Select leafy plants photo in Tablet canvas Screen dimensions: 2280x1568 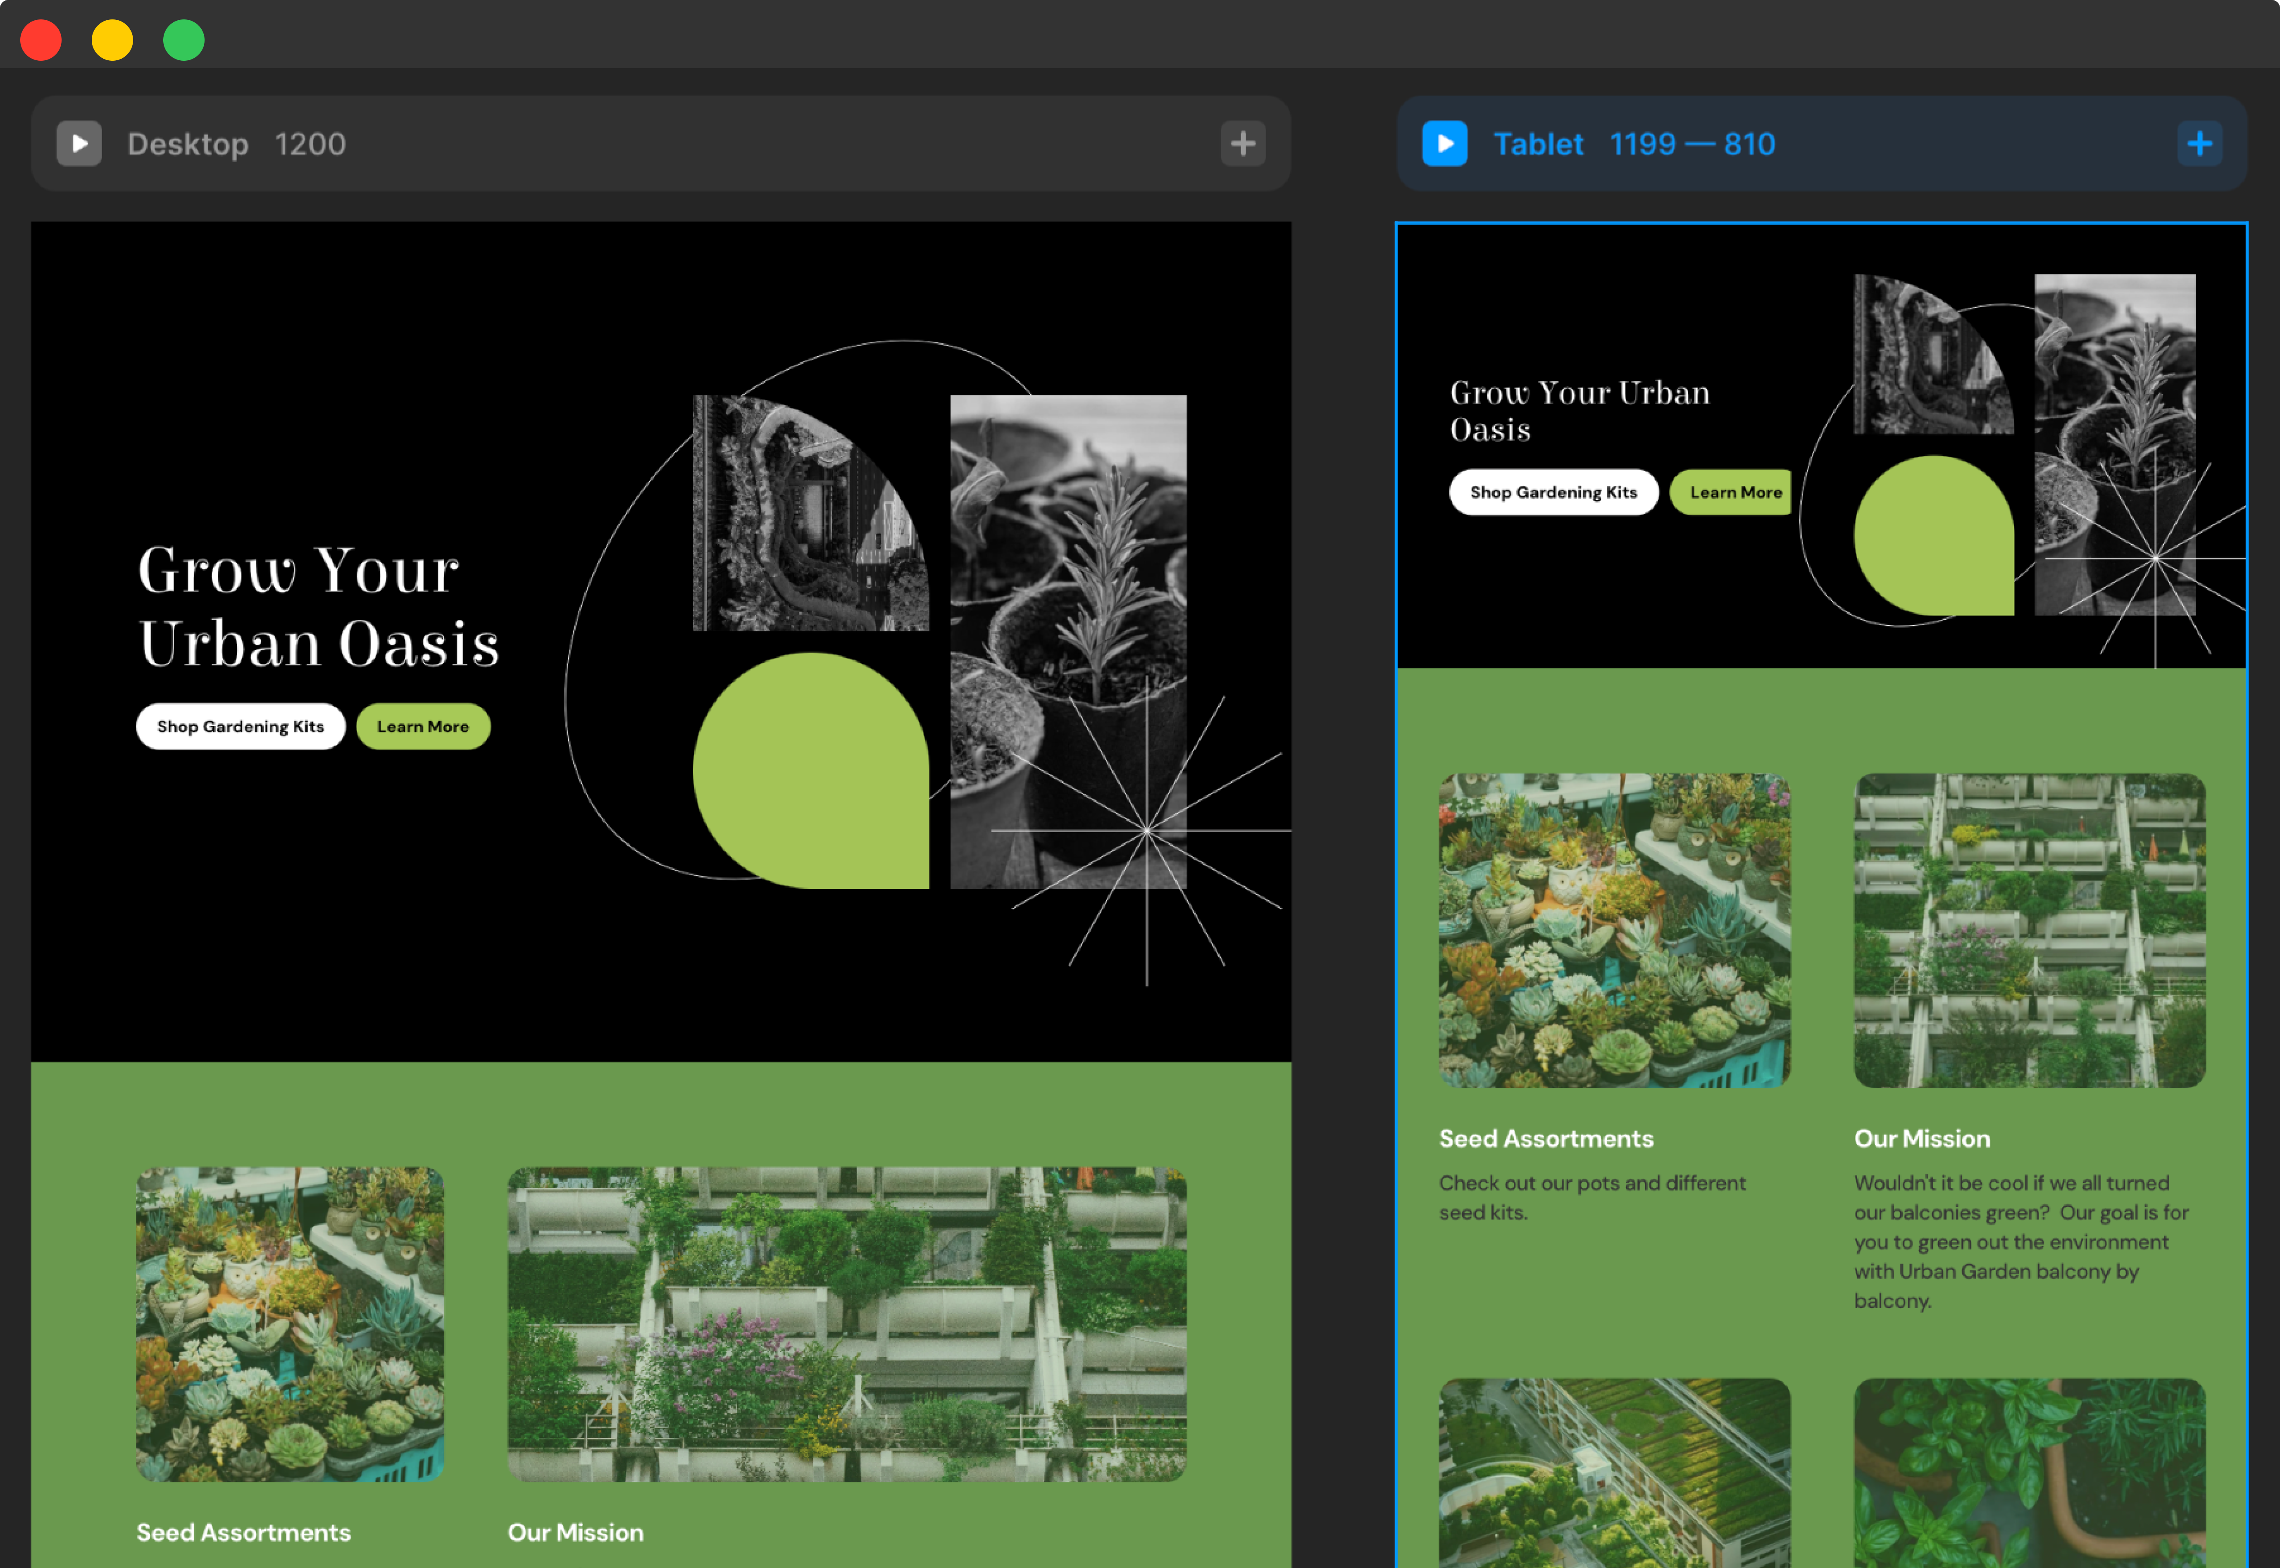click(x=2030, y=1473)
